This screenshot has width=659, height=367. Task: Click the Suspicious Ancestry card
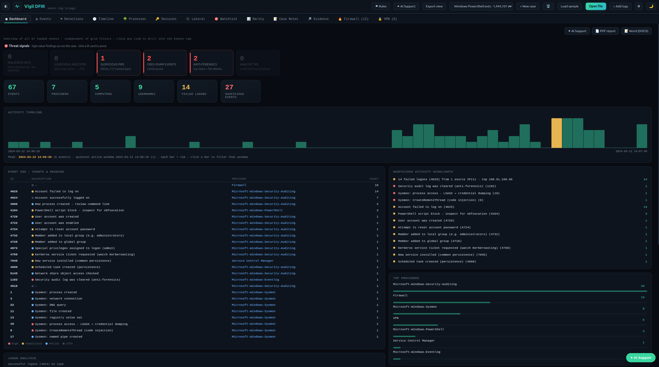pyautogui.click(x=72, y=63)
